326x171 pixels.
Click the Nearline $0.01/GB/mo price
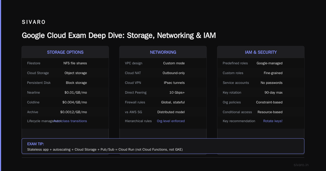[x=76, y=93]
